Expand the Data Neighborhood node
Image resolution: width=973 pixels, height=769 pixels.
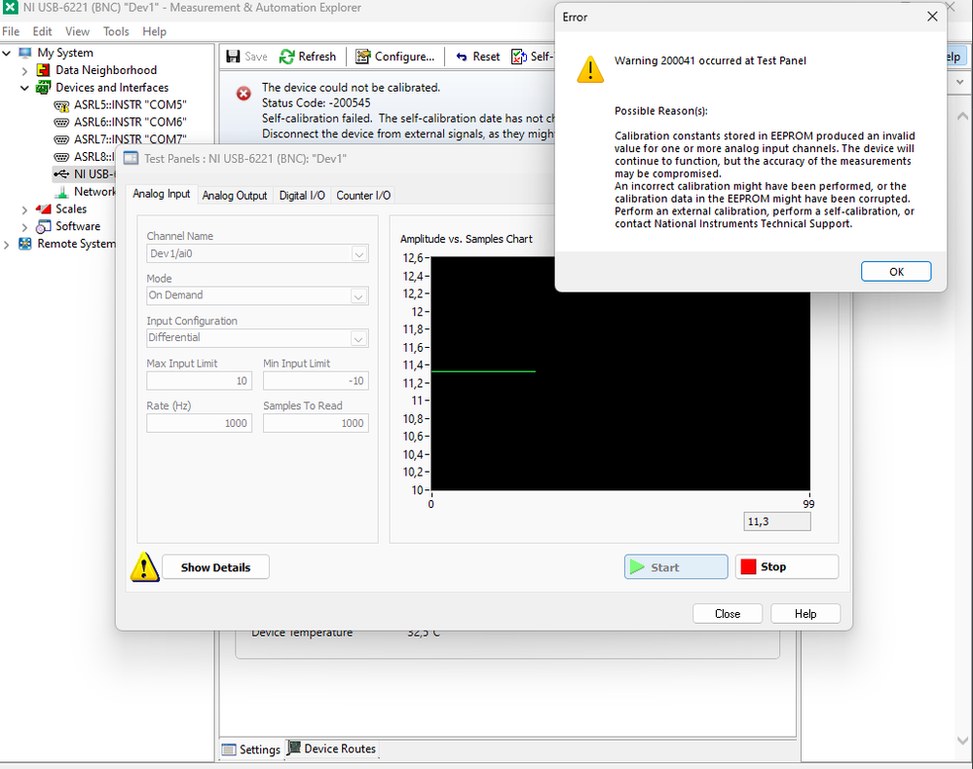(24, 71)
